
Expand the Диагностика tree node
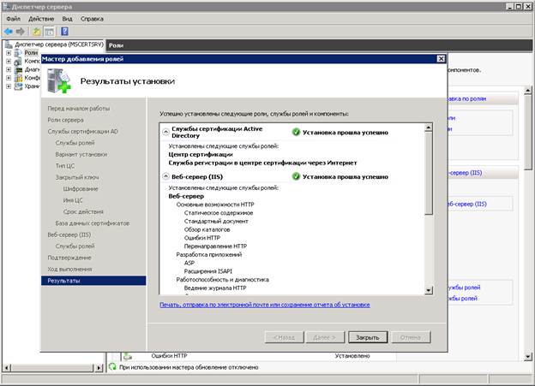(9, 69)
